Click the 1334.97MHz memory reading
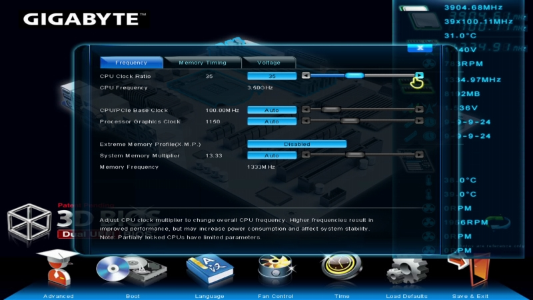The height and width of the screenshot is (300, 533). coord(472,79)
